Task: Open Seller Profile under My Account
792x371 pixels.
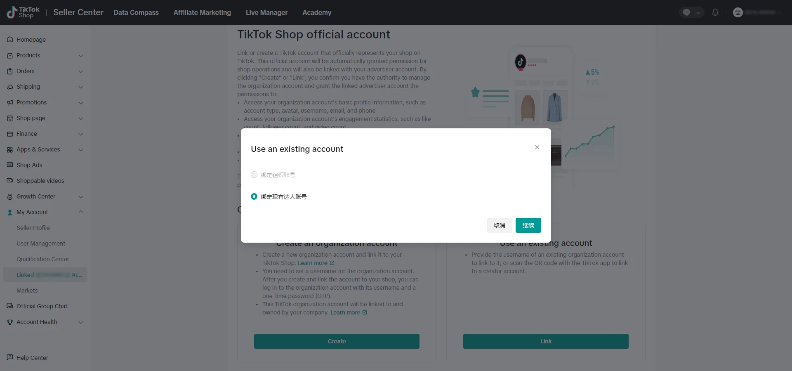Action: 33,228
